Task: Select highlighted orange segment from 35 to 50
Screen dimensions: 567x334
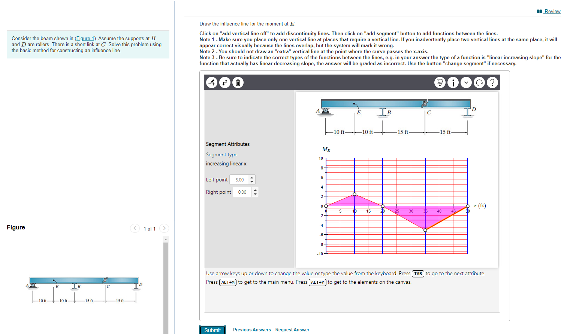Action: (446, 218)
